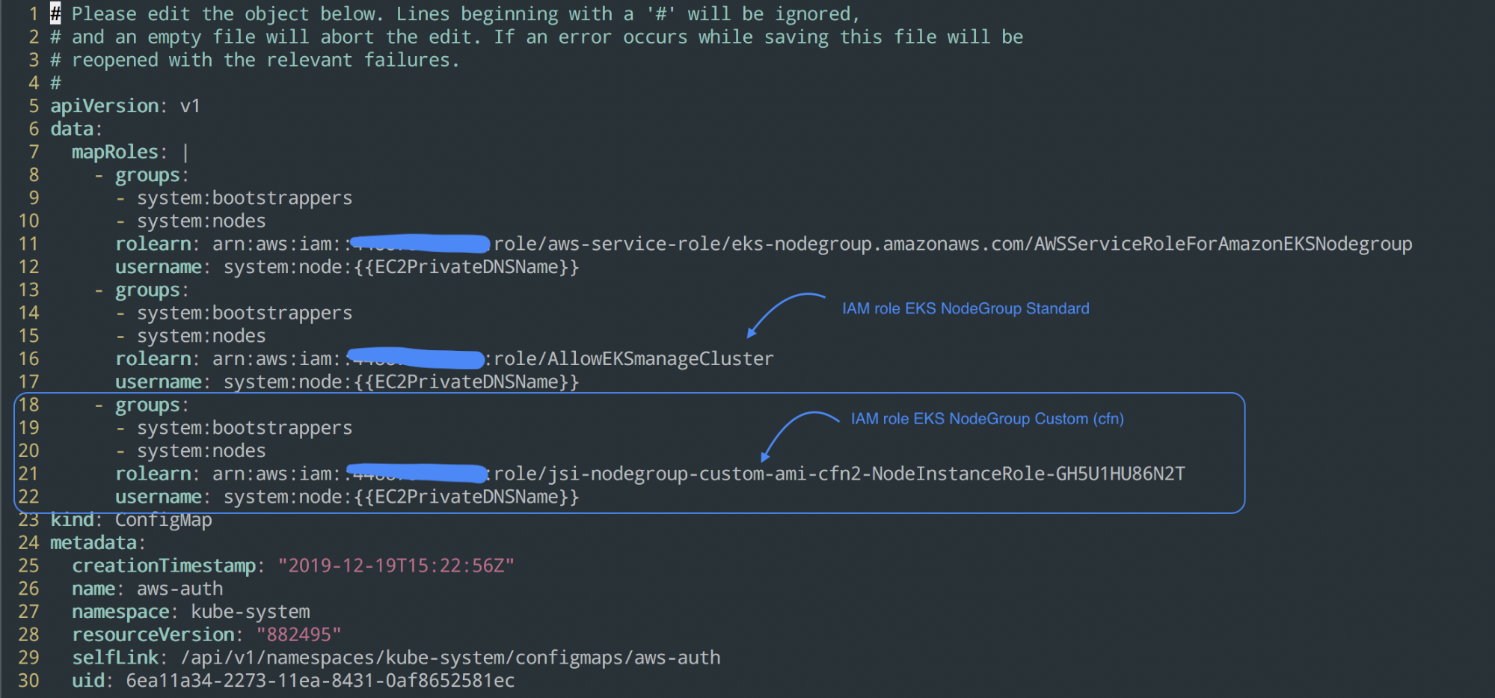
Task: Click the metadata key on line 24
Action: [x=93, y=543]
